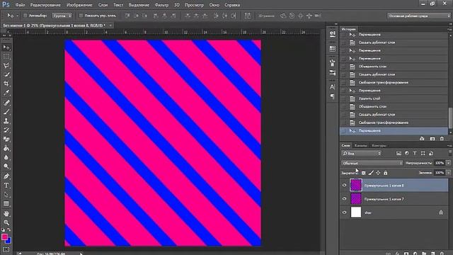This screenshot has height=255, width=453.
Task: Lock image pixels with brush icon
Action: [371, 173]
